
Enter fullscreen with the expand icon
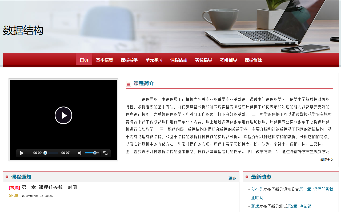point(105,153)
